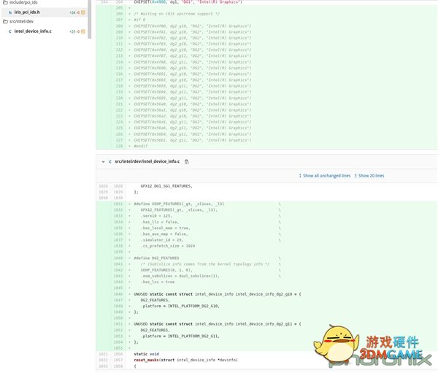Click the '#define DG2_FEATURES' code line

(x=156, y=258)
